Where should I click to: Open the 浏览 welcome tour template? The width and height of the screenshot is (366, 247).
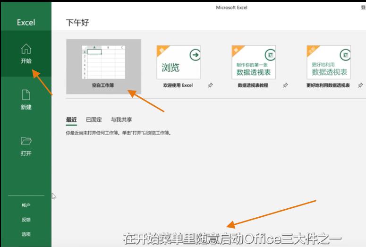(x=179, y=62)
